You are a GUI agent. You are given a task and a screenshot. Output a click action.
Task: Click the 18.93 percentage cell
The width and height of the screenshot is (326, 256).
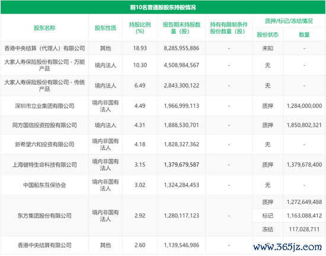point(140,48)
